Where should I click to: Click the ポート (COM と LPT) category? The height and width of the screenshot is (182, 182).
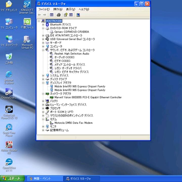click(x=62, y=112)
